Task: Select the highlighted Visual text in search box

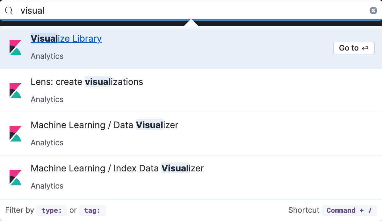Action: (x=32, y=10)
